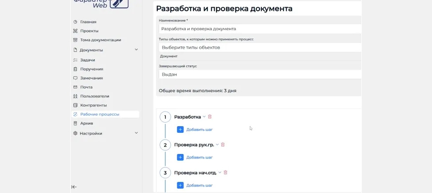Image resolution: width=432 pixels, height=193 pixels.
Task: Click the Документ tag
Action: click(169, 56)
